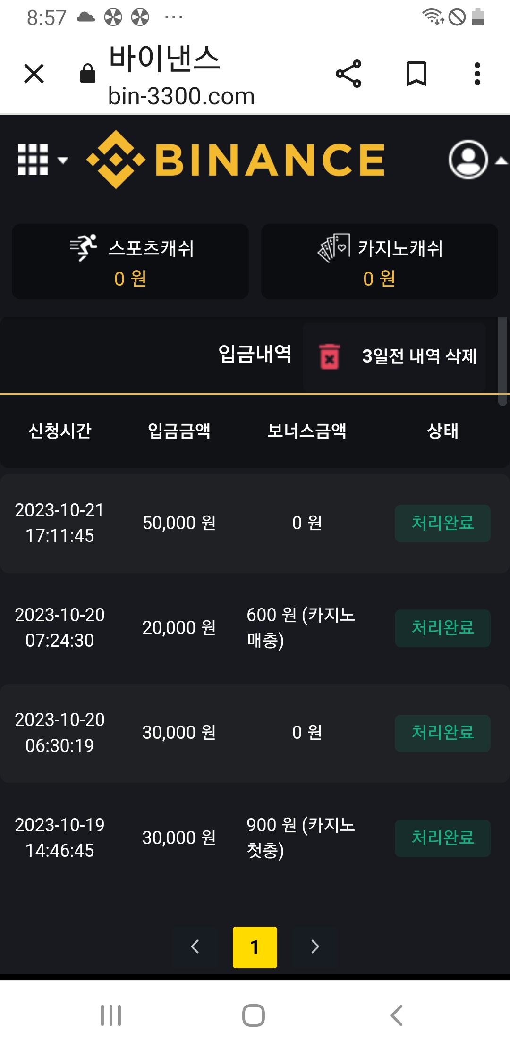This screenshot has width=510, height=1048.
Task: Click the 3일전 내역 삭제 button
Action: (394, 356)
